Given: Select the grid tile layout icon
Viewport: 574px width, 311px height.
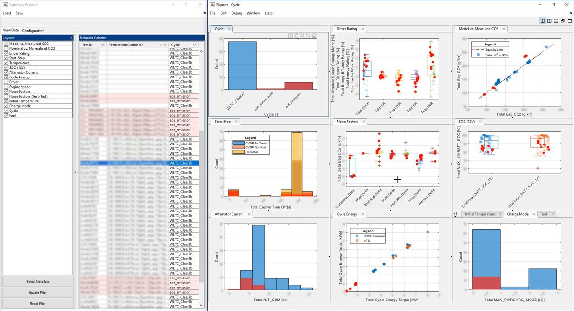Looking at the screenshot, I should click(x=542, y=21).
